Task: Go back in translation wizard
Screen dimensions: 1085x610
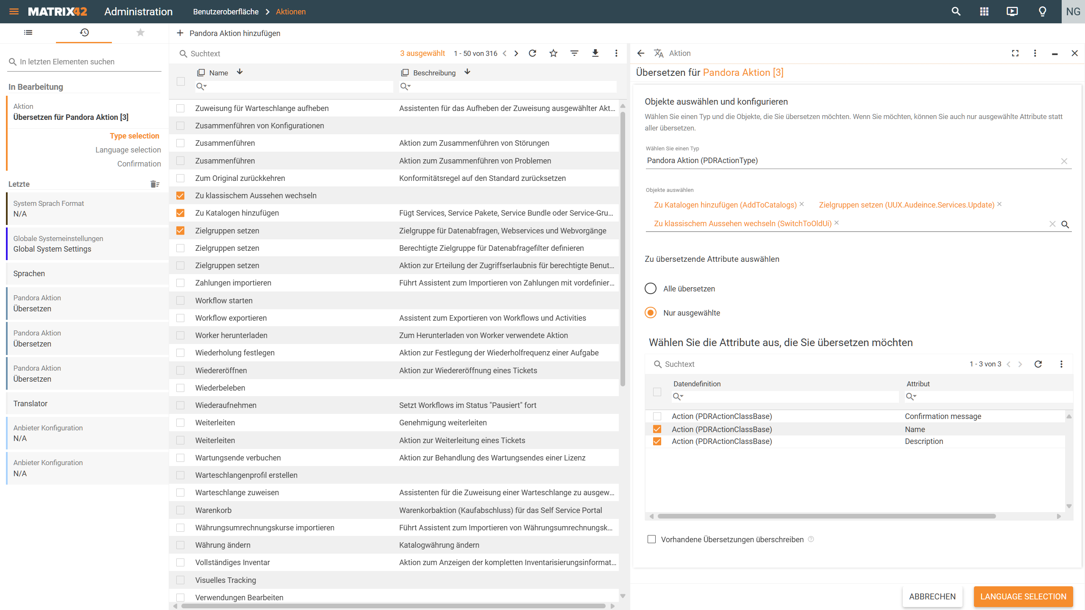Action: pyautogui.click(x=640, y=53)
